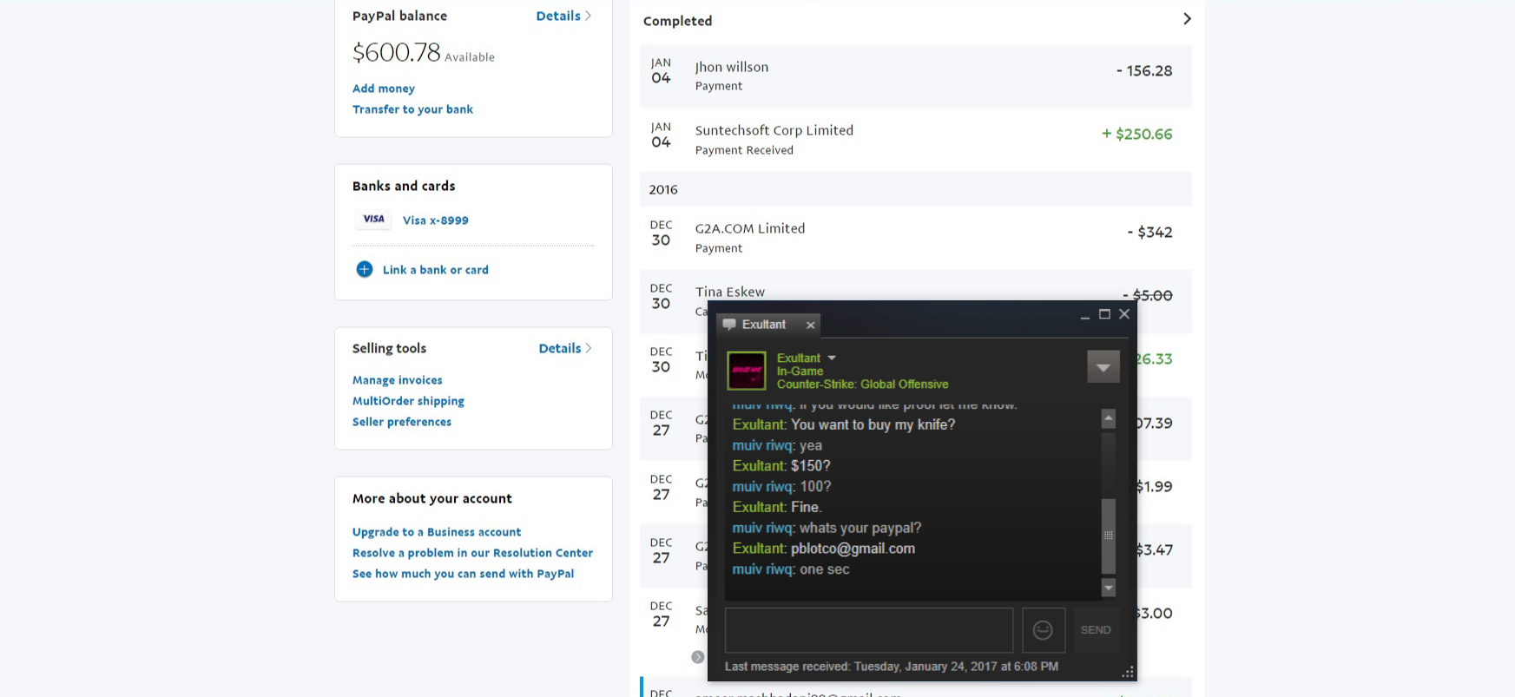The image size is (1515, 697).
Task: Click Exultant's avatar in the chat window
Action: (x=747, y=371)
